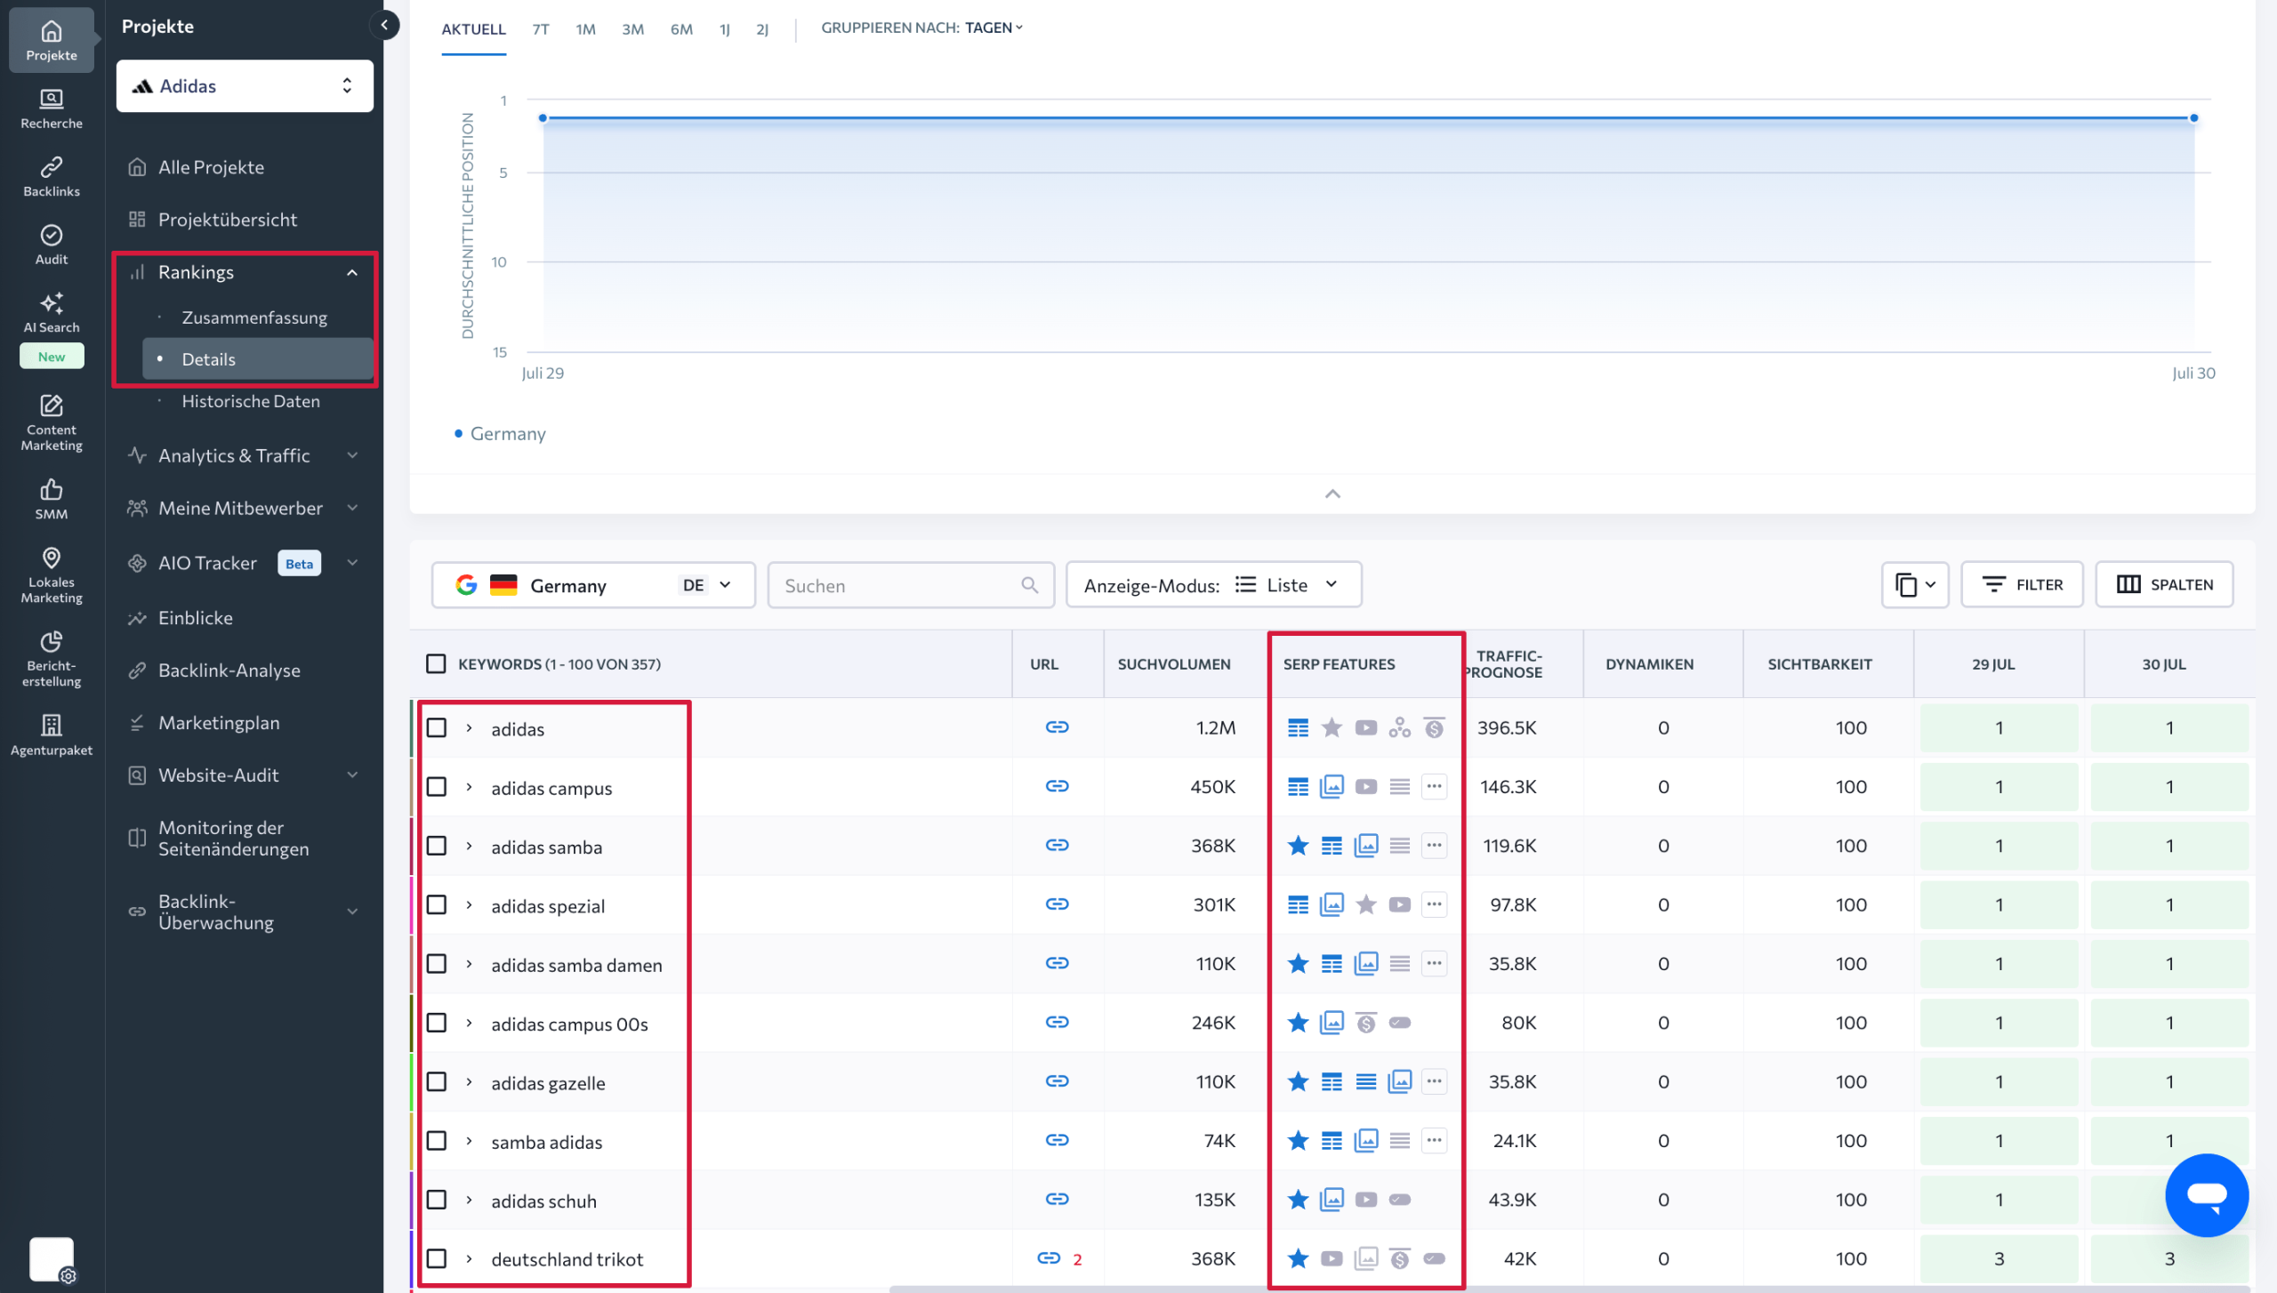The width and height of the screenshot is (2277, 1293).
Task: Check the adidas gazelle keyword checkbox
Action: tap(436, 1081)
